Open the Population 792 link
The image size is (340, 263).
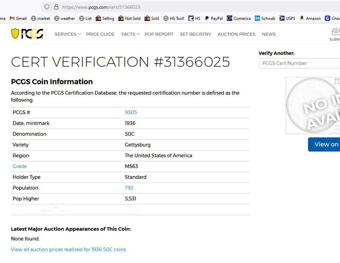129,188
